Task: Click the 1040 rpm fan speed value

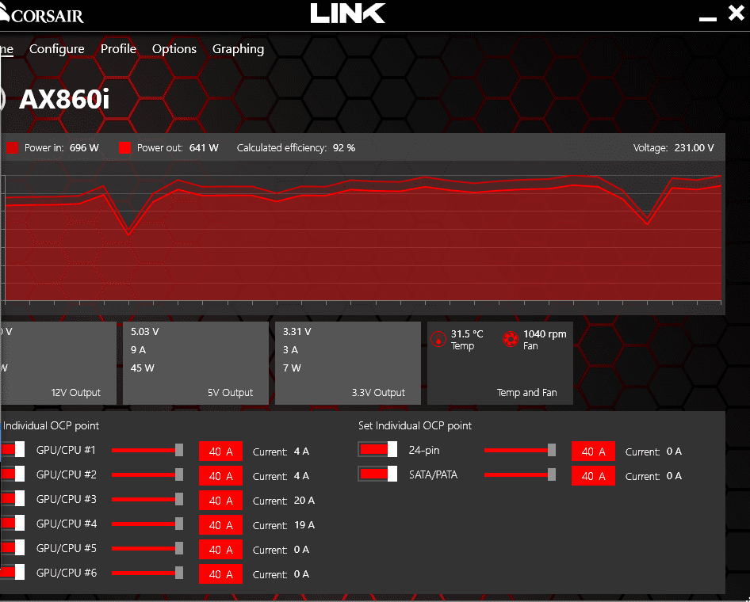Action: click(x=545, y=334)
